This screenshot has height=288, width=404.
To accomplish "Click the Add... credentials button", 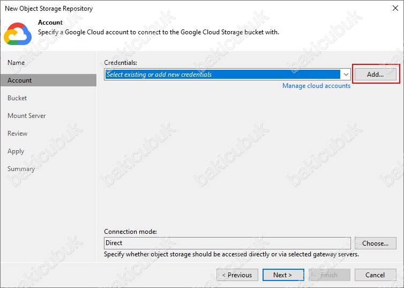I will click(x=376, y=74).
